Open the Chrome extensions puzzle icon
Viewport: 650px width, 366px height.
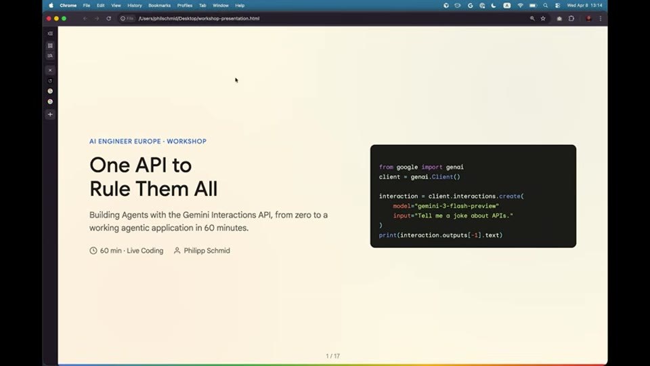click(571, 18)
